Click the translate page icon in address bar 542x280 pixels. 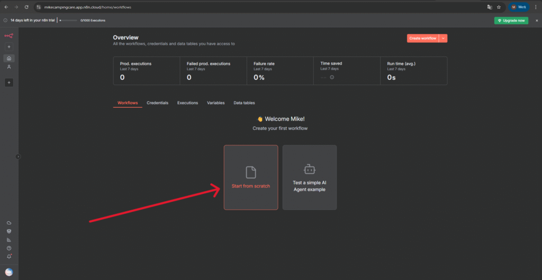489,7
